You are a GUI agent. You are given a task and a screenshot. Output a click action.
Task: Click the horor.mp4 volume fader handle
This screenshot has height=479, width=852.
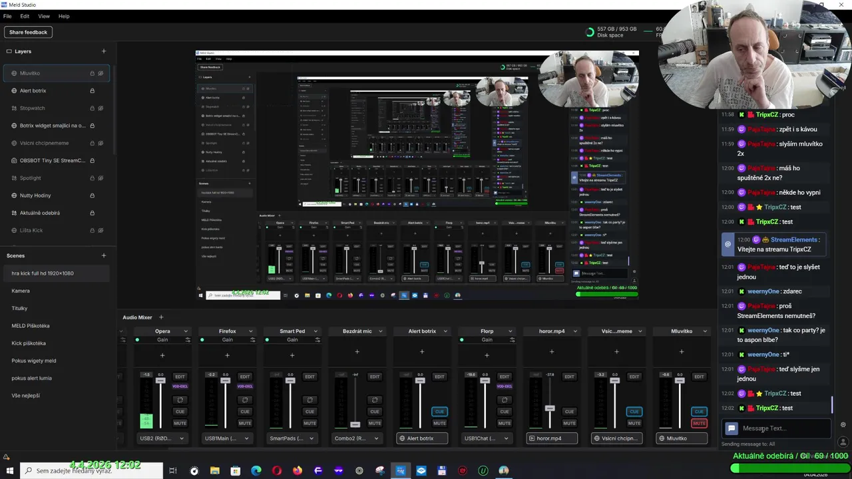[550, 408]
